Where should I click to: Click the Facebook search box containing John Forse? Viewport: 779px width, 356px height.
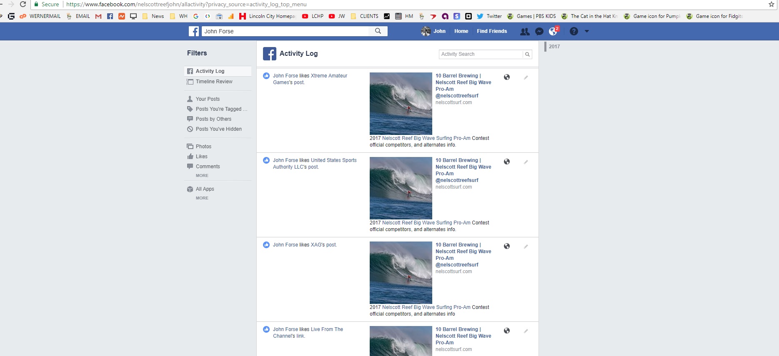pyautogui.click(x=286, y=31)
